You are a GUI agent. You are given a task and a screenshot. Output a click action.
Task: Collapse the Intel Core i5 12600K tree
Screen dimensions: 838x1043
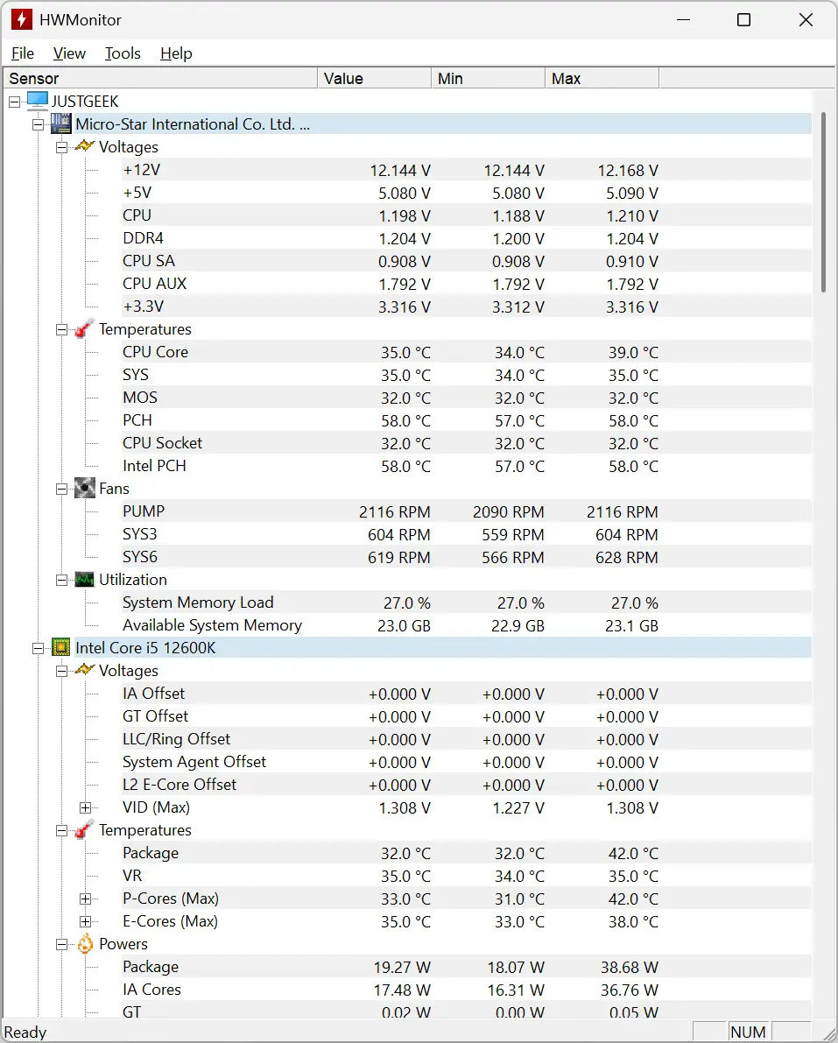39,648
